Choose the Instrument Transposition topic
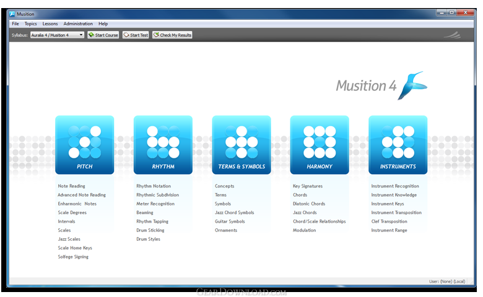The image size is (483, 297). [x=396, y=213]
